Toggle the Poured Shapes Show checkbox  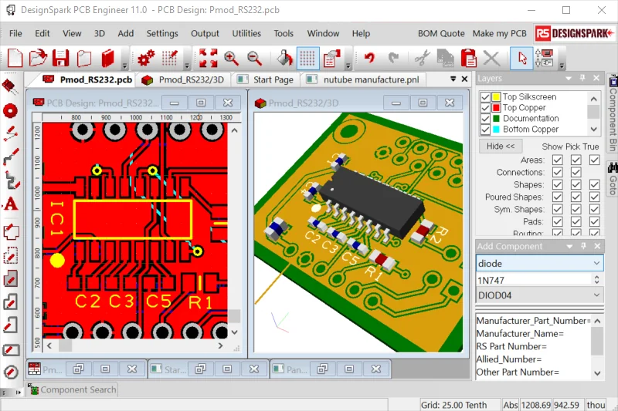(557, 197)
